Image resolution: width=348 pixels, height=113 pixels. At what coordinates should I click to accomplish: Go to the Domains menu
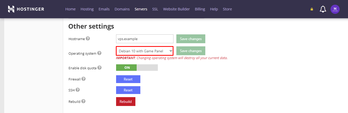click(122, 9)
